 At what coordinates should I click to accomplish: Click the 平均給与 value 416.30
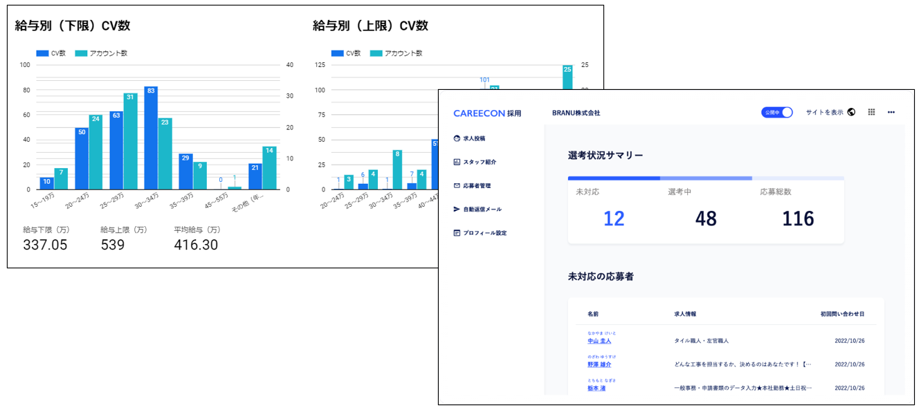pos(196,245)
